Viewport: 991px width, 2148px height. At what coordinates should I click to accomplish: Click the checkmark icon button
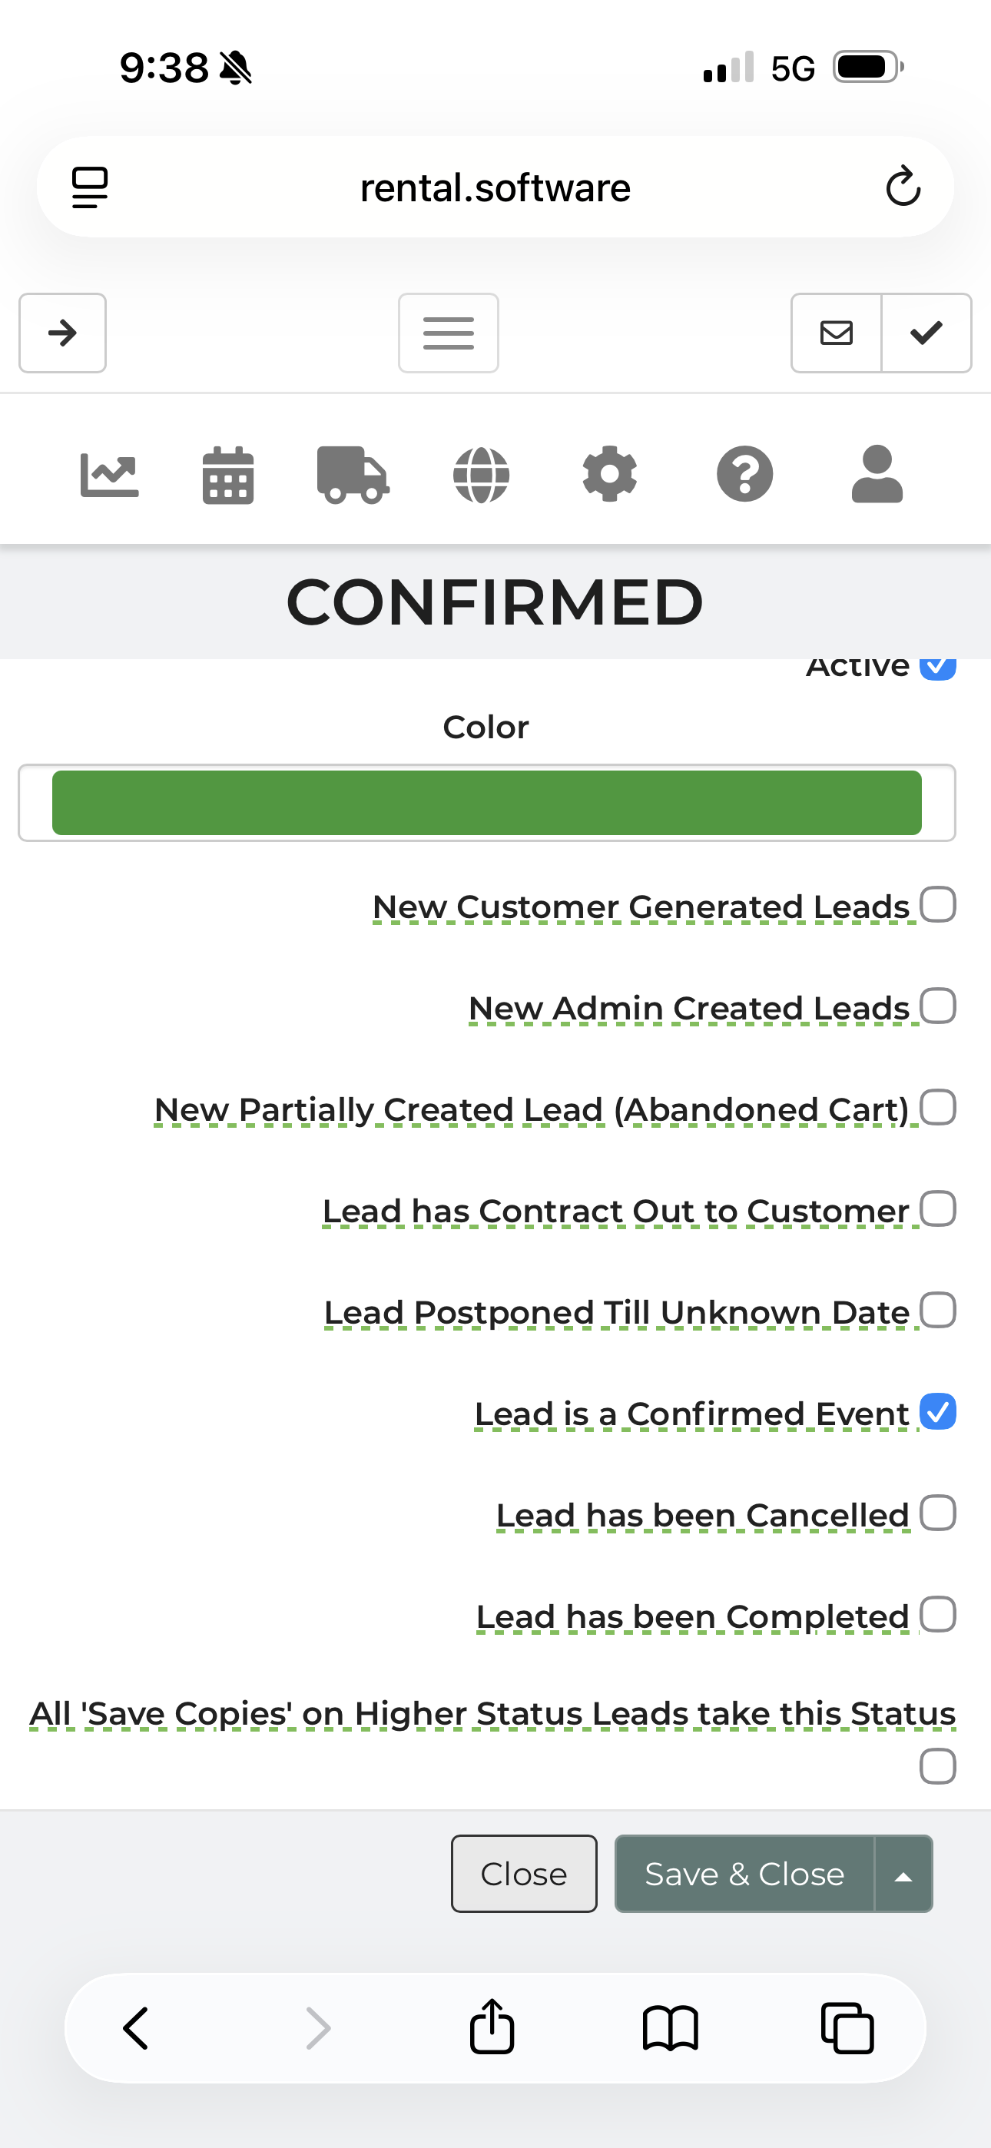coord(926,333)
